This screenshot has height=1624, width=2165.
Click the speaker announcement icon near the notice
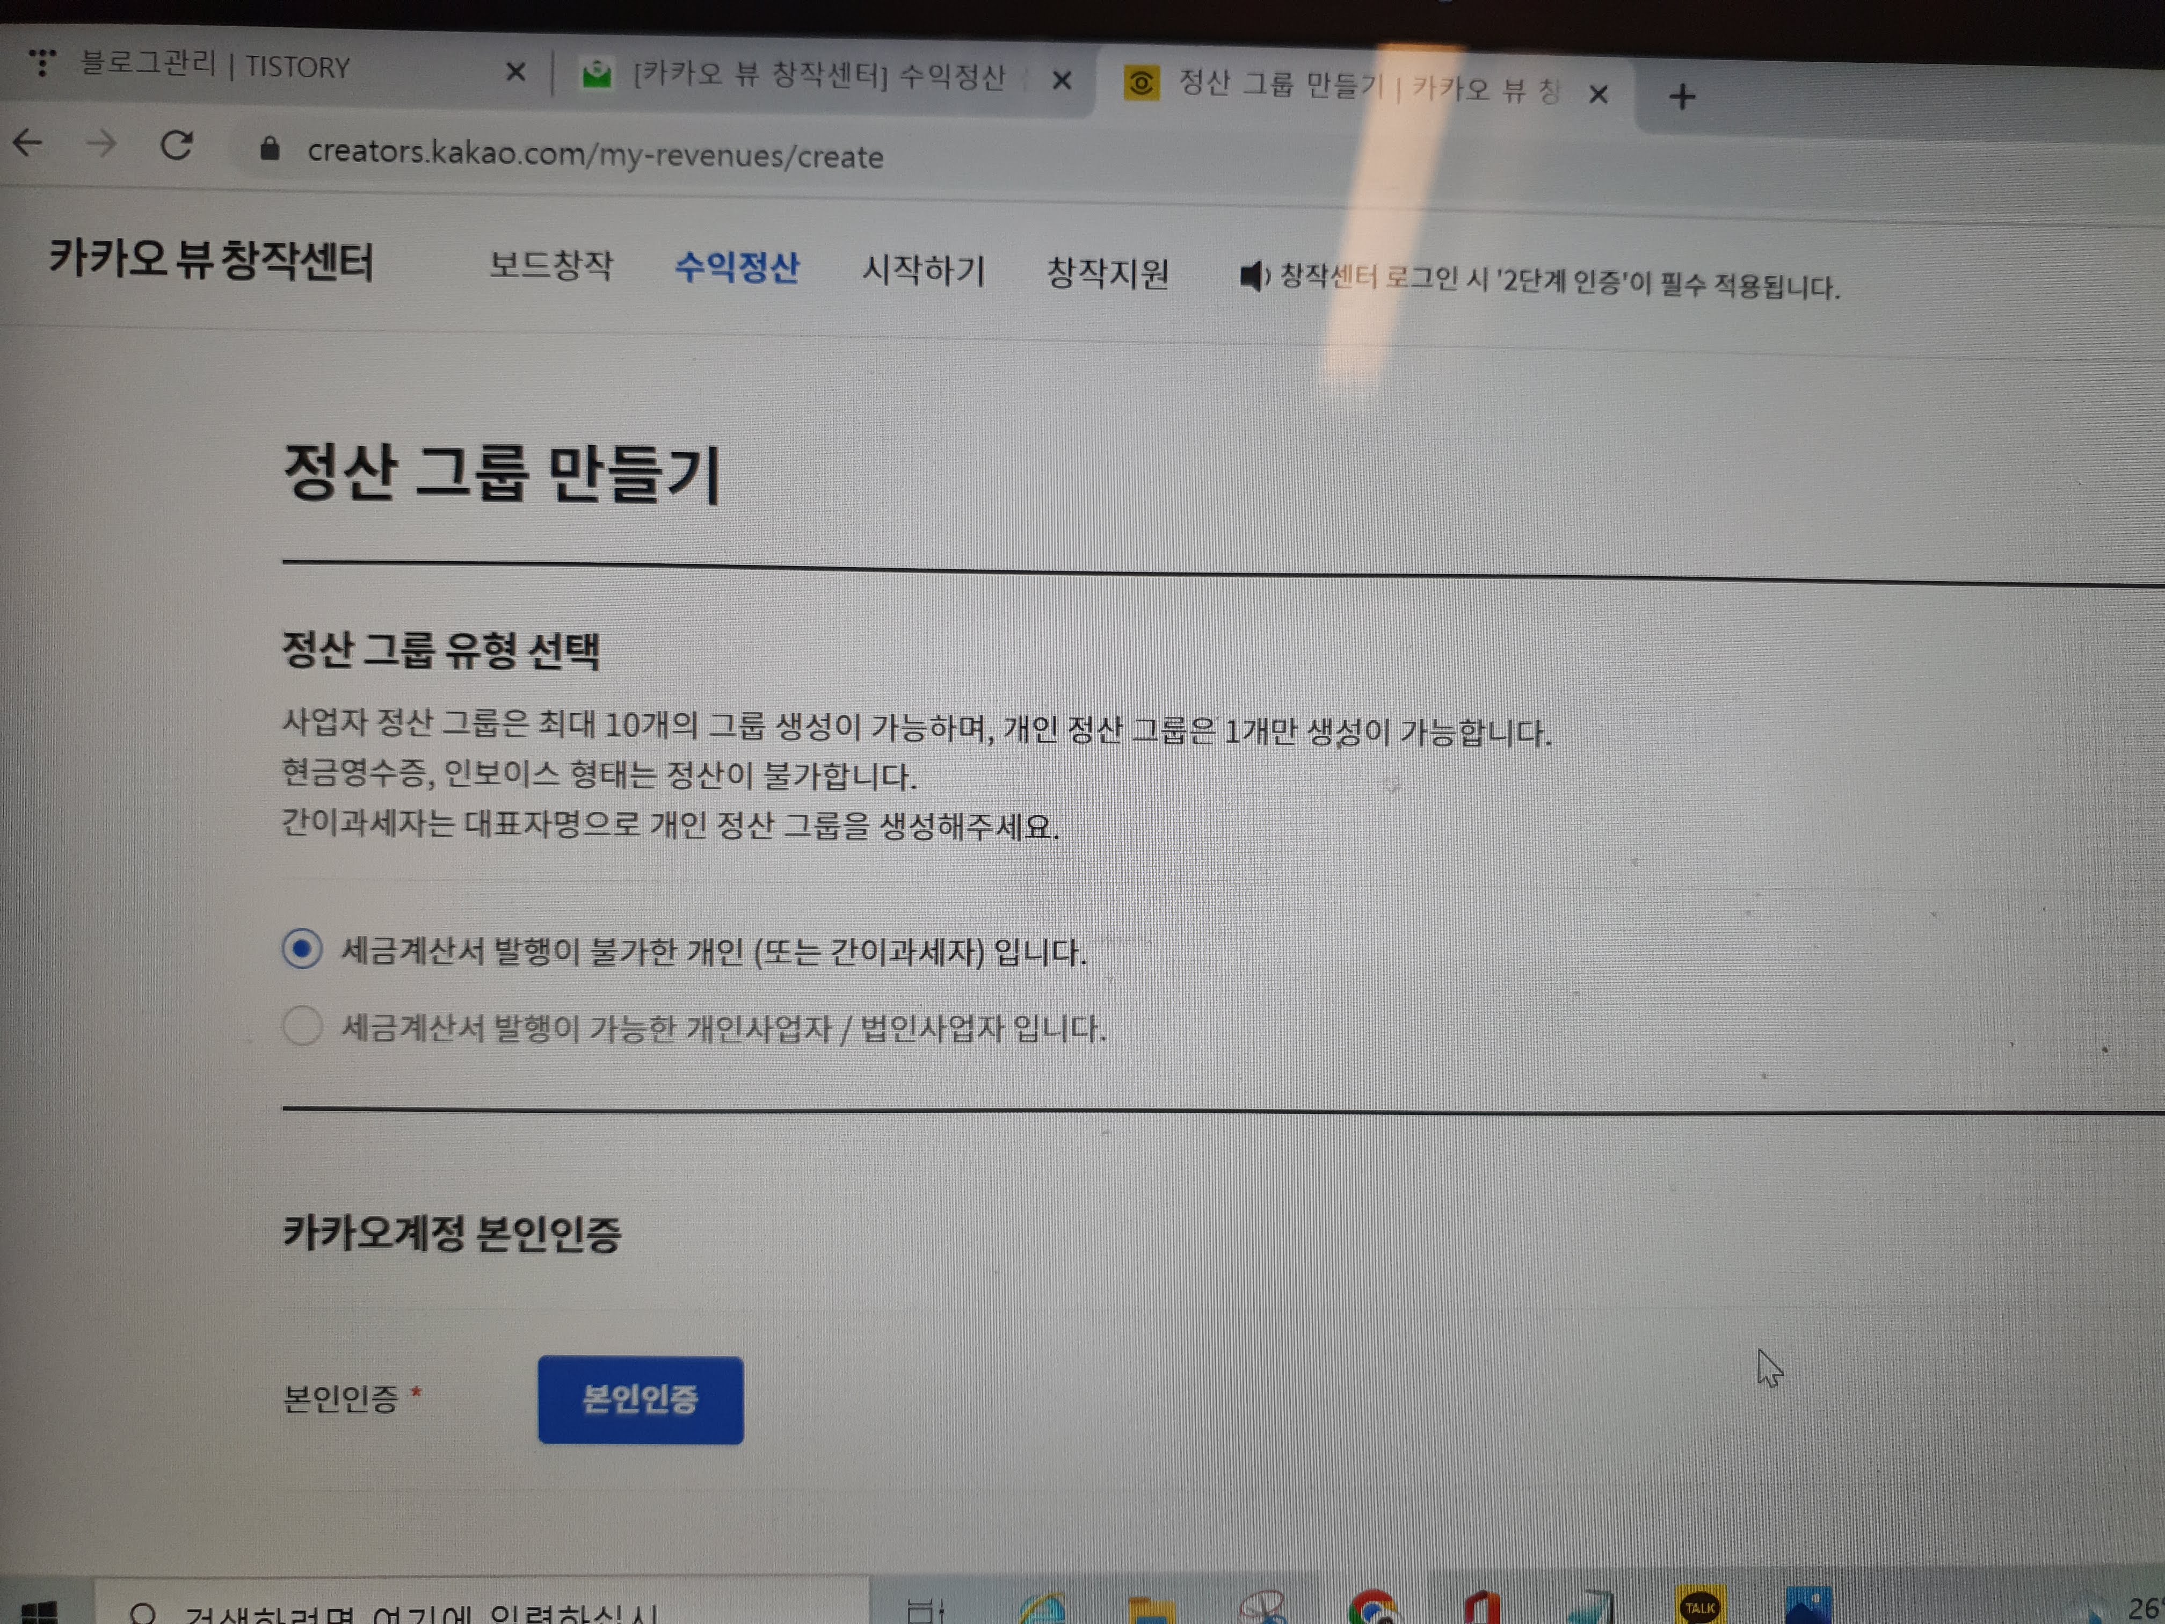1255,277
